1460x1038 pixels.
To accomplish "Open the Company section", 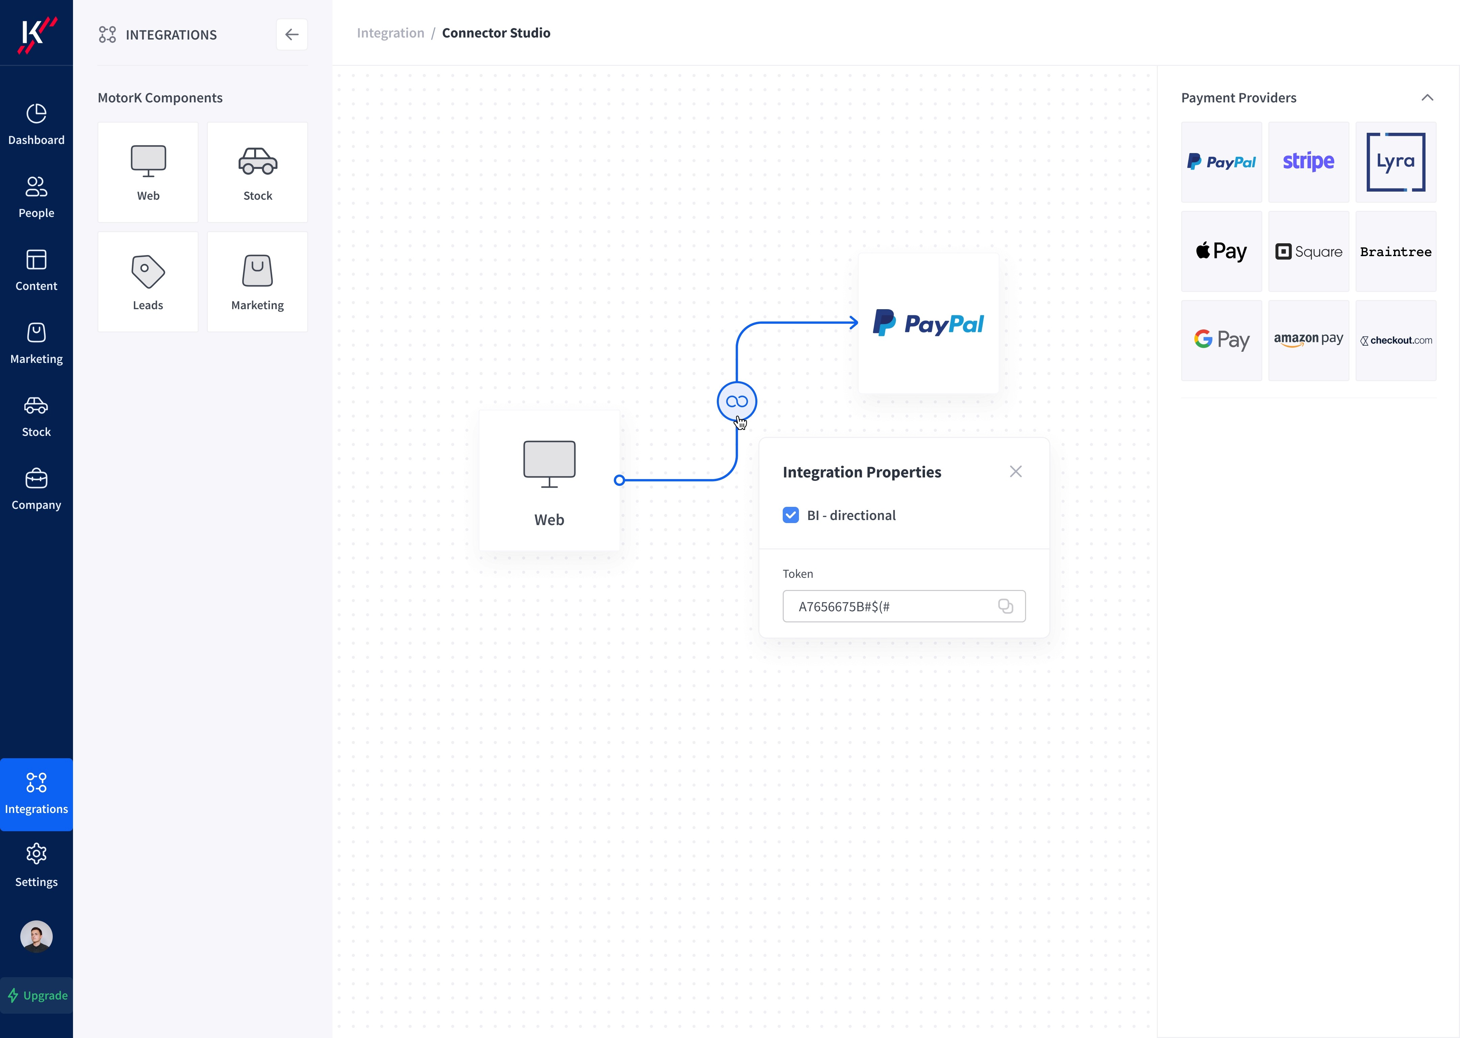I will pyautogui.click(x=36, y=489).
